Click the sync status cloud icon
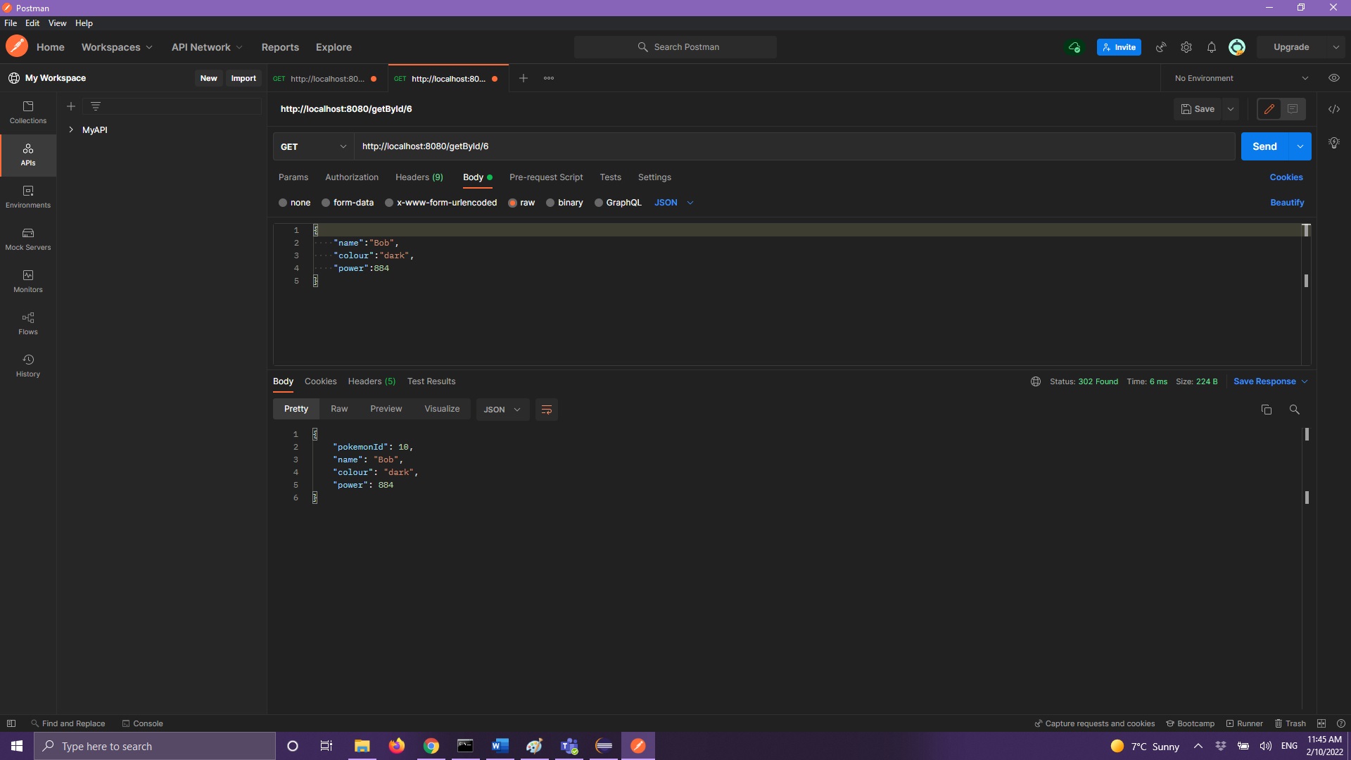The height and width of the screenshot is (760, 1351). click(x=1074, y=47)
